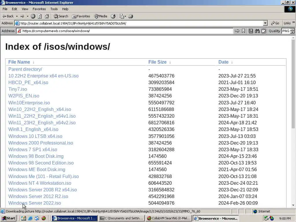
Task: Refresh the page with the Refresh icon
Action: pyautogui.click(x=40, y=16)
